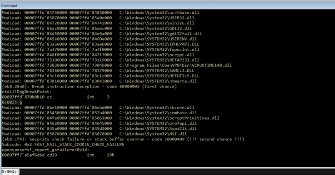Select the GDI32.dll ModLoad line

[97, 28]
